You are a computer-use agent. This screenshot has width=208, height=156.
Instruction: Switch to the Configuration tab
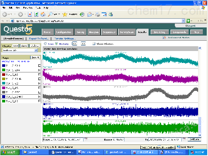[64, 32]
